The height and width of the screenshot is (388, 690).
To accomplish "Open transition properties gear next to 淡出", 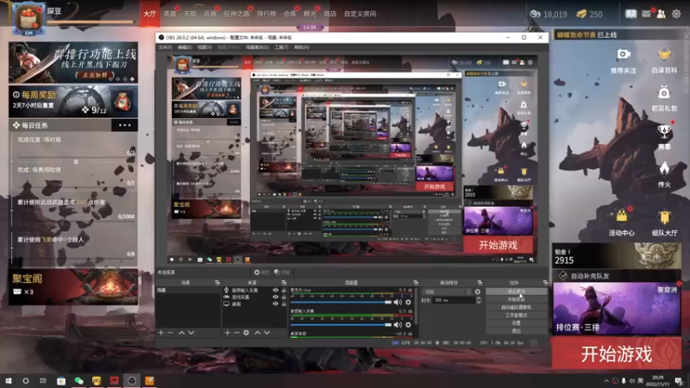I will [478, 291].
